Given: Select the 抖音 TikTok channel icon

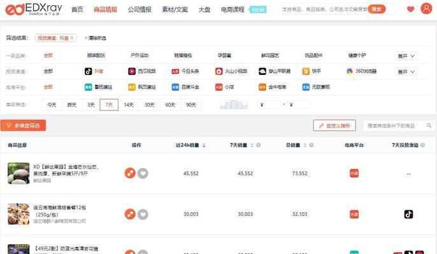Looking at the screenshot, I should coord(89,71).
